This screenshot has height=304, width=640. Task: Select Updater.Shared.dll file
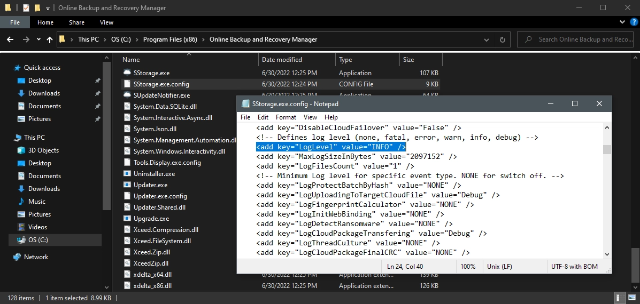[x=159, y=207]
